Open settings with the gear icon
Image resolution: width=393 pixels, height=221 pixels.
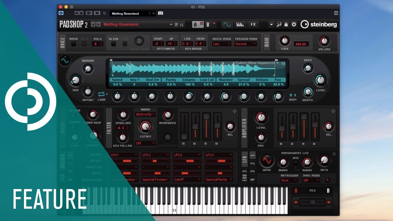point(294,25)
